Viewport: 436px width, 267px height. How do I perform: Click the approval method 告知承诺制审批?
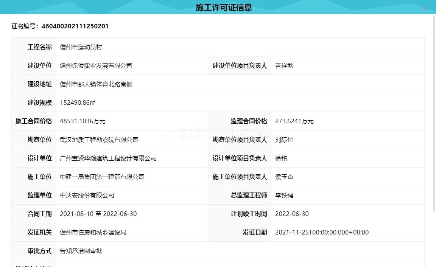pyautogui.click(x=81, y=251)
